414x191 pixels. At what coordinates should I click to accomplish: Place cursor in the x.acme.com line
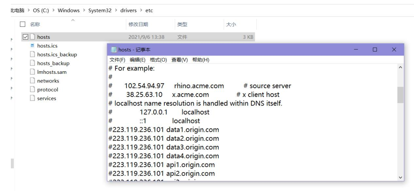(x=194, y=95)
